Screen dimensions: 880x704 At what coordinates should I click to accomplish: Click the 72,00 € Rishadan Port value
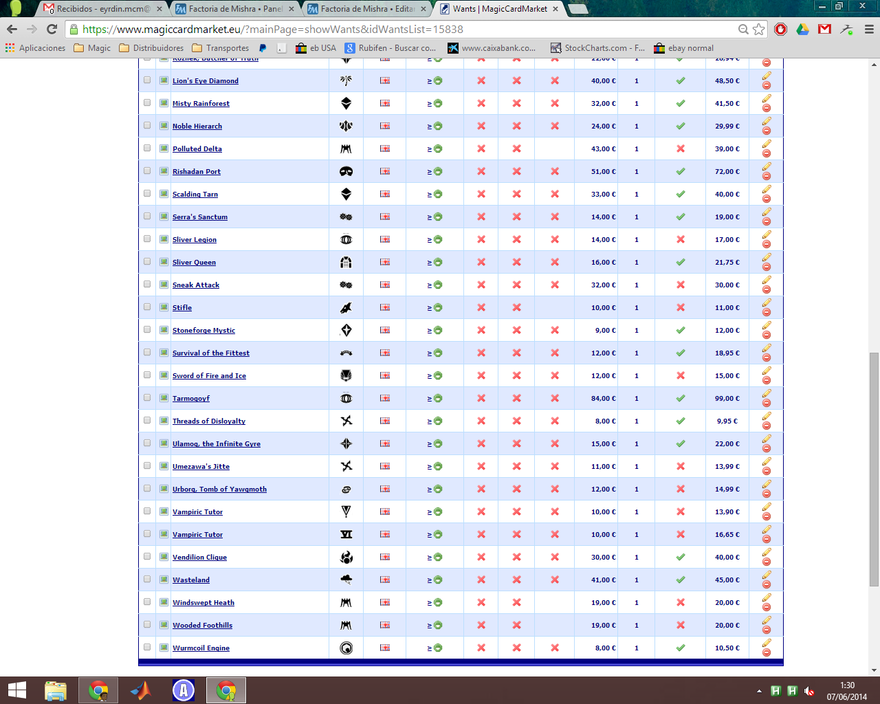[x=727, y=171]
